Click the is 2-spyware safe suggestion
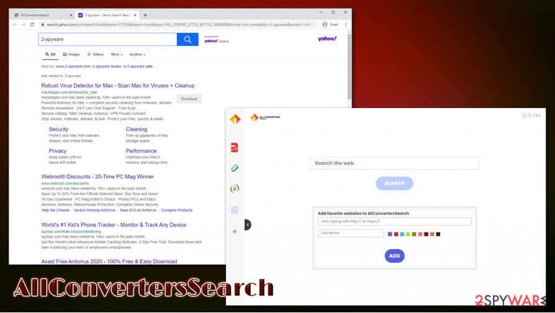555x313 pixels. pyautogui.click(x=138, y=66)
